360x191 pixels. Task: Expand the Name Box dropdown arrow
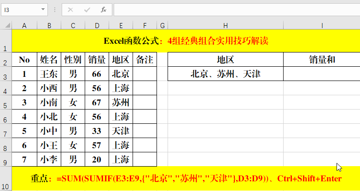[43, 9]
